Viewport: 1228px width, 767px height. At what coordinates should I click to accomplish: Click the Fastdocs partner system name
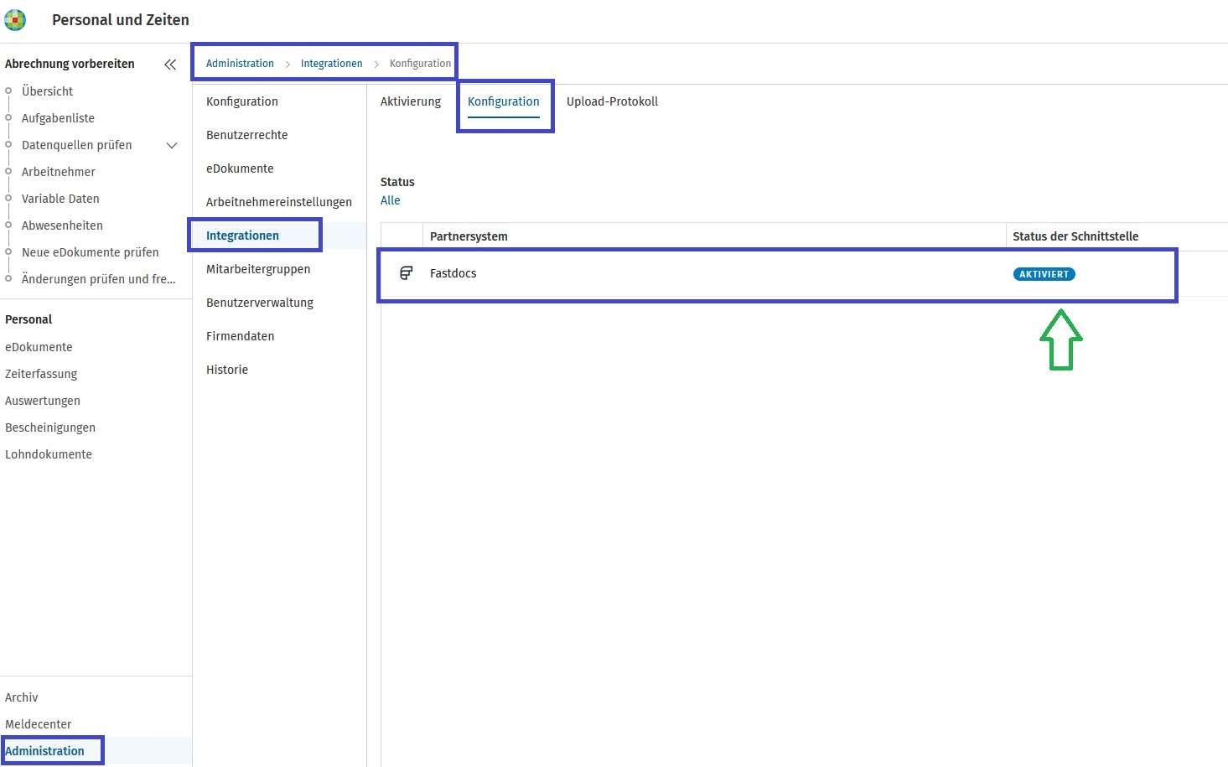pyautogui.click(x=453, y=273)
